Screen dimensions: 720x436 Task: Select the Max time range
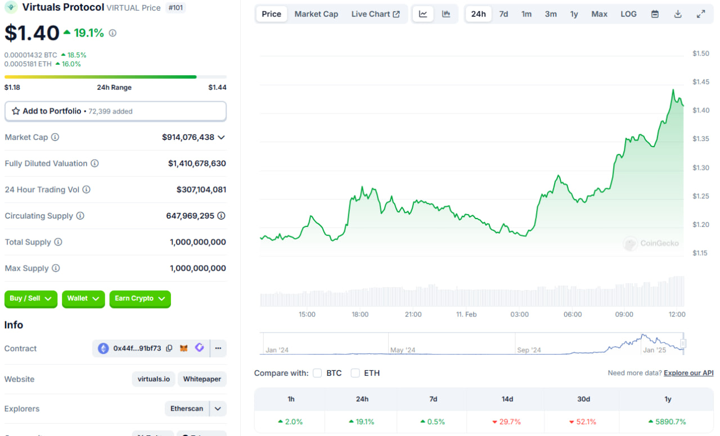click(600, 14)
